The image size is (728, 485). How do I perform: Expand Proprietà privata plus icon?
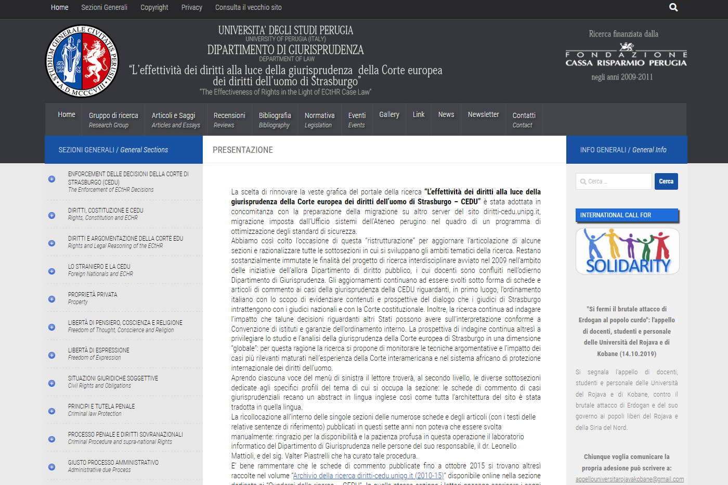(51, 299)
